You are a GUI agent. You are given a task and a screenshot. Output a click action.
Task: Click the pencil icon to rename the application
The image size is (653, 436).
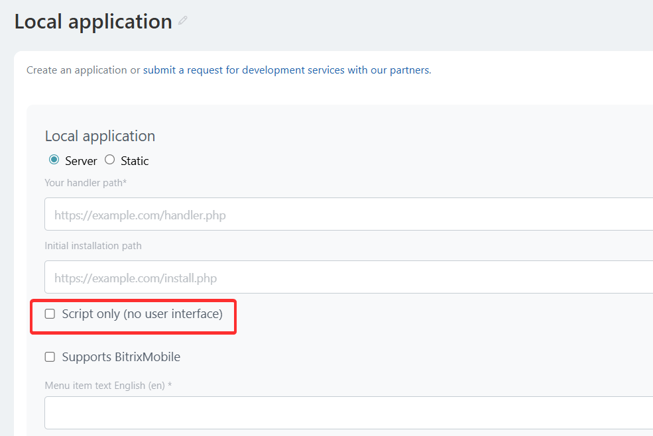pyautogui.click(x=183, y=21)
